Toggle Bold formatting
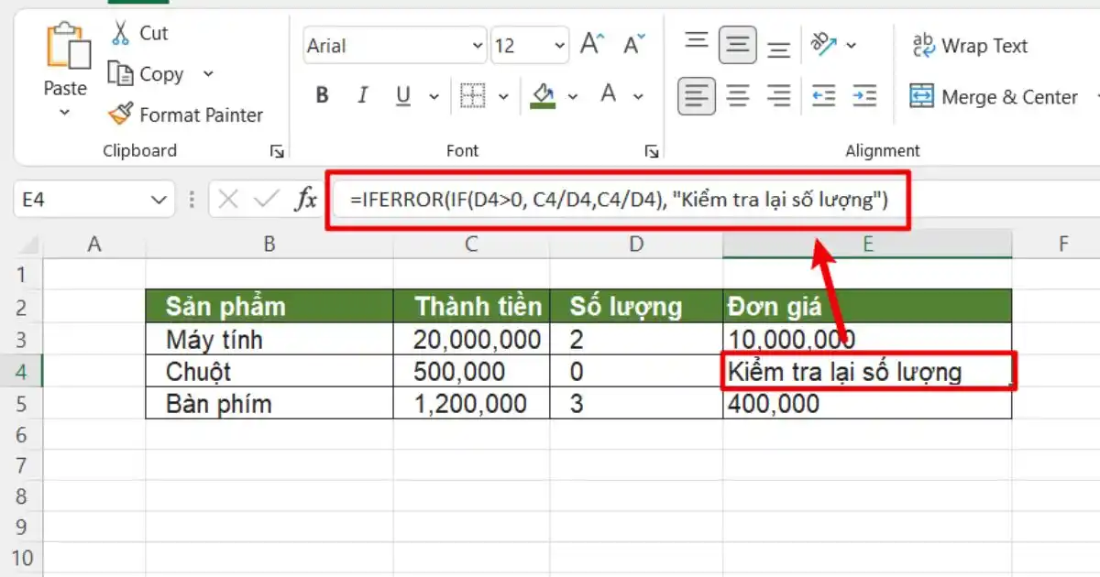1100x577 pixels. point(322,95)
